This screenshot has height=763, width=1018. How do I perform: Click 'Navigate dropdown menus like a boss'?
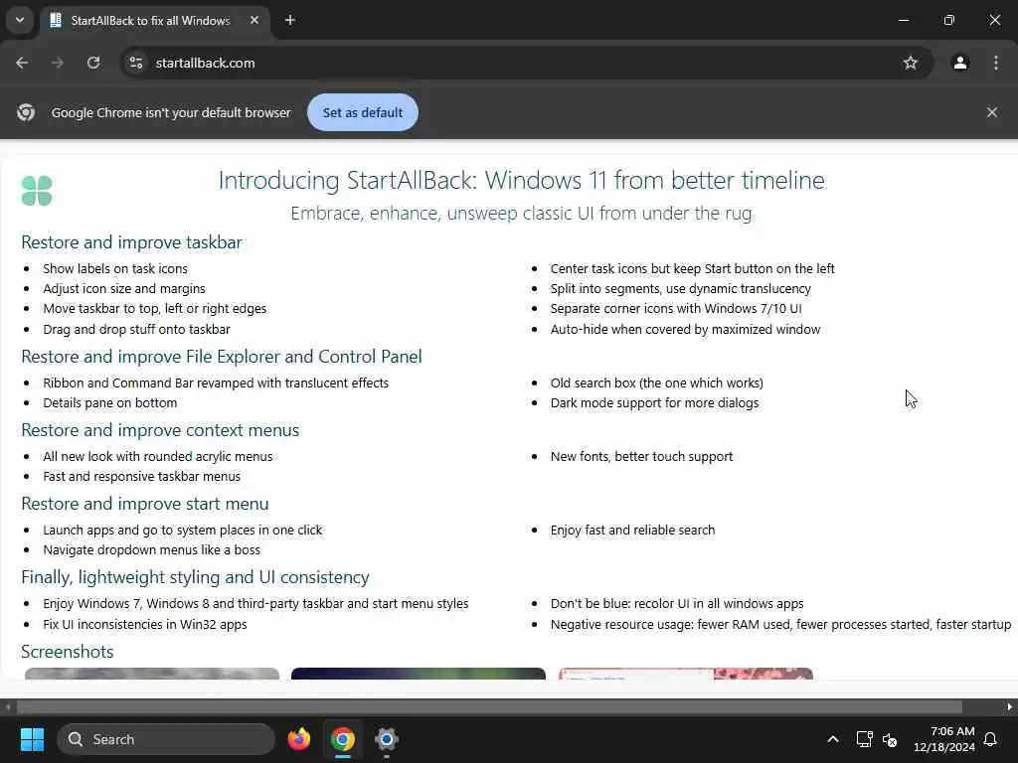[151, 550]
